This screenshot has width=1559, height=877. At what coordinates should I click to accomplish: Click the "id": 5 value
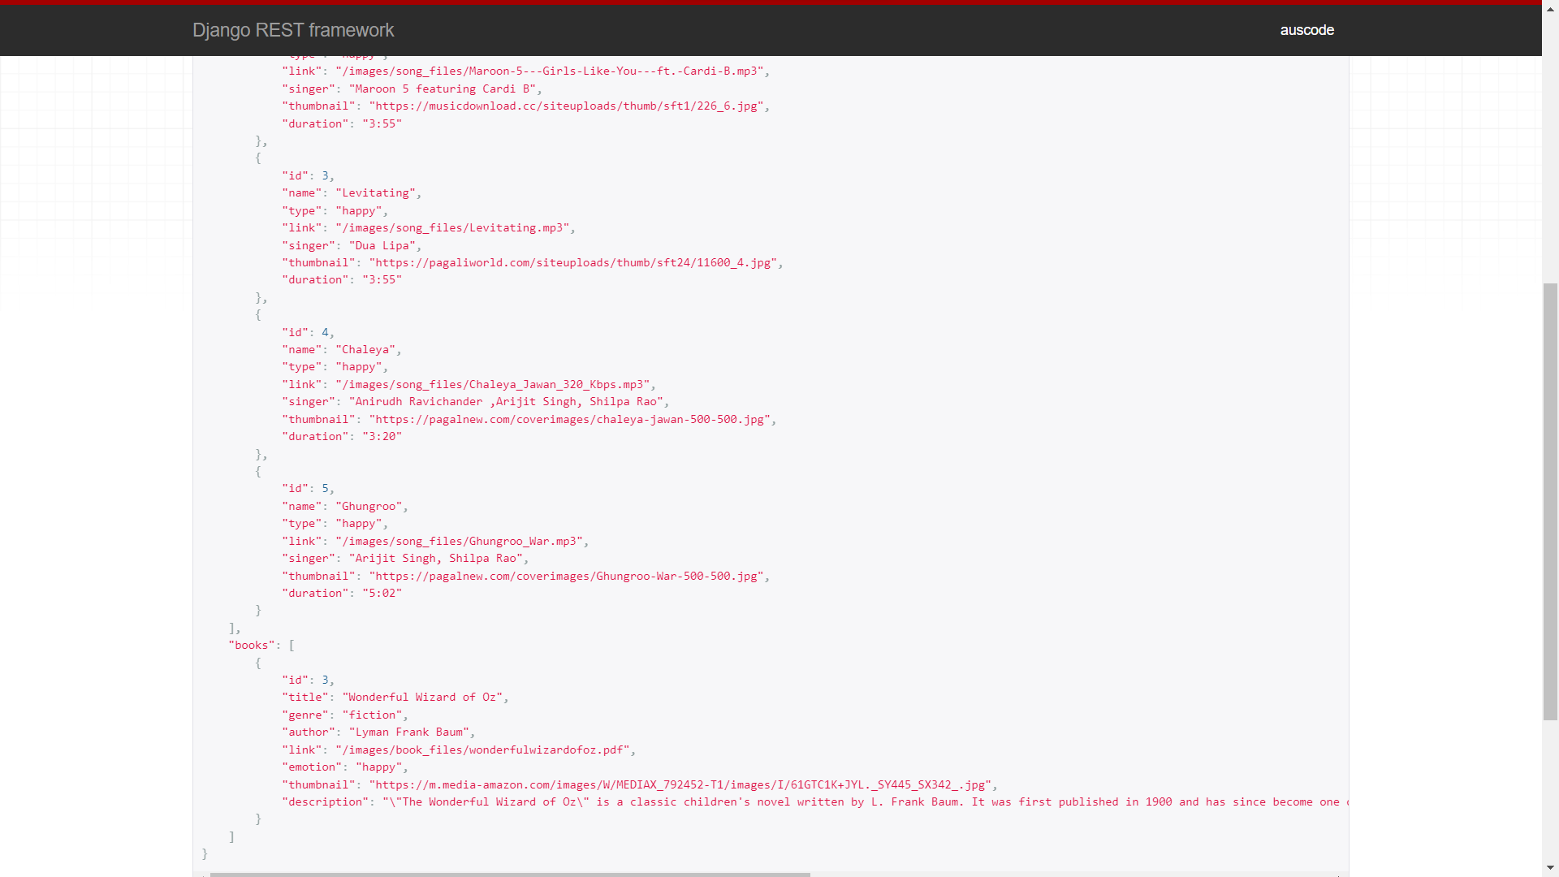point(326,489)
